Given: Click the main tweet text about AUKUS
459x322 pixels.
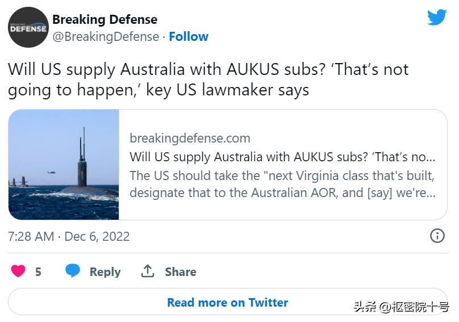Looking at the screenshot, I should click(208, 80).
